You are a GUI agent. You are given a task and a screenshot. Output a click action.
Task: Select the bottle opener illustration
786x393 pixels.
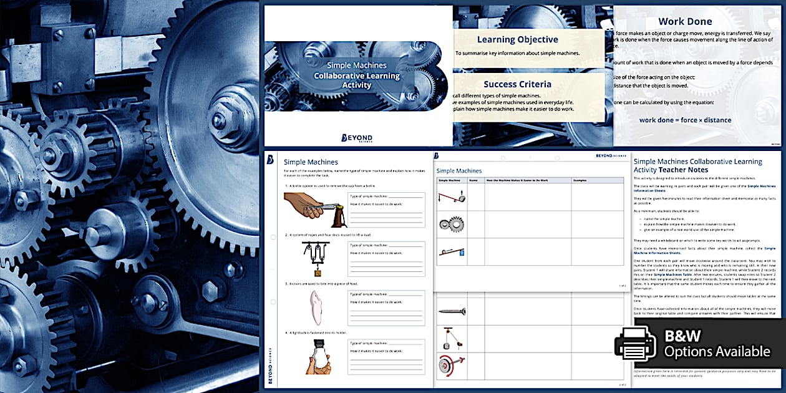click(x=311, y=209)
